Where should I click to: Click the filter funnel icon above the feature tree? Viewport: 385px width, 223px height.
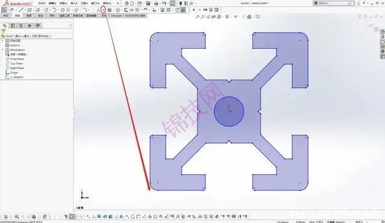tap(3, 31)
